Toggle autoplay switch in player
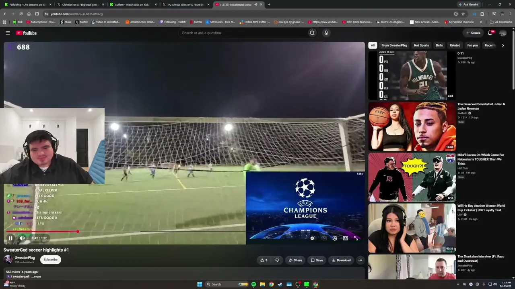 (312, 238)
